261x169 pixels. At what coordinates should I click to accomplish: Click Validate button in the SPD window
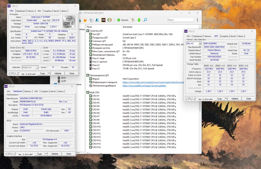[x=235, y=99]
